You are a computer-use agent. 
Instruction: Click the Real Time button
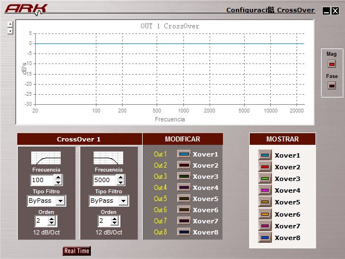tap(76, 251)
